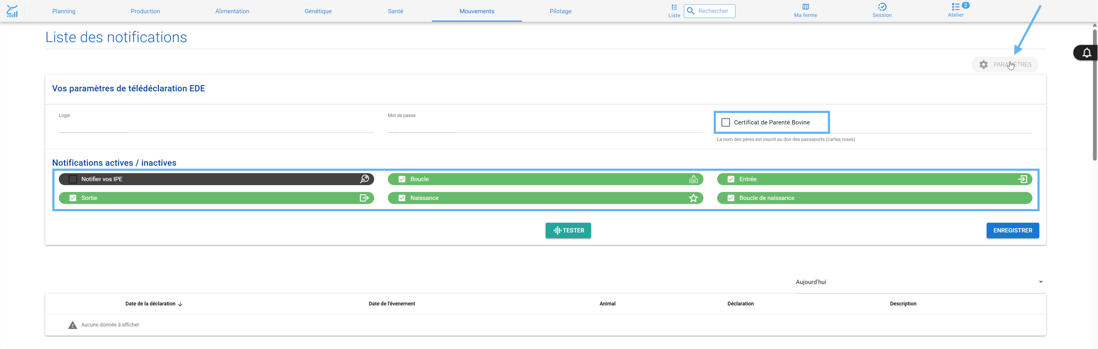Image resolution: width=1098 pixels, height=349 pixels.
Task: Click the Sortie exit icon
Action: (364, 198)
